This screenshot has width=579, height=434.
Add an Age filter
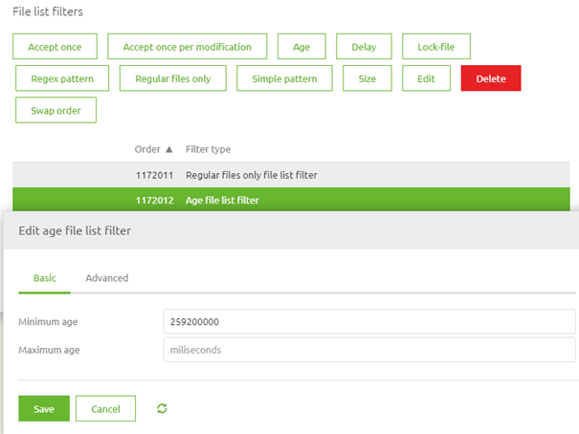[301, 47]
